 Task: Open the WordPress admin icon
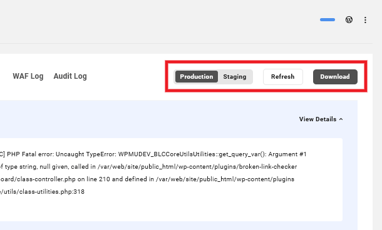(x=349, y=20)
